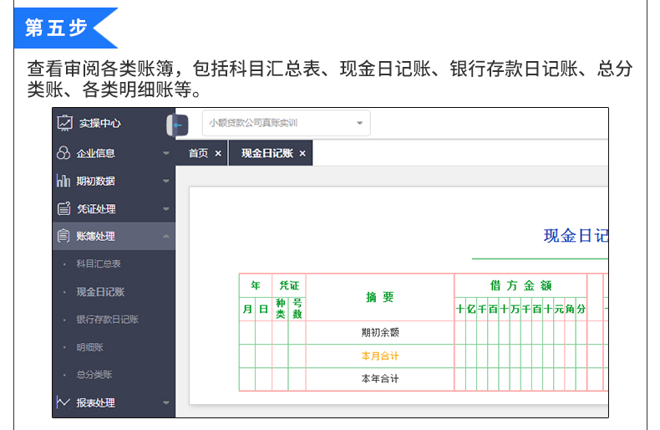Viewport: 660px width, 430px height.
Task: Click the 实操中心 monitor icon
Action: (x=65, y=123)
